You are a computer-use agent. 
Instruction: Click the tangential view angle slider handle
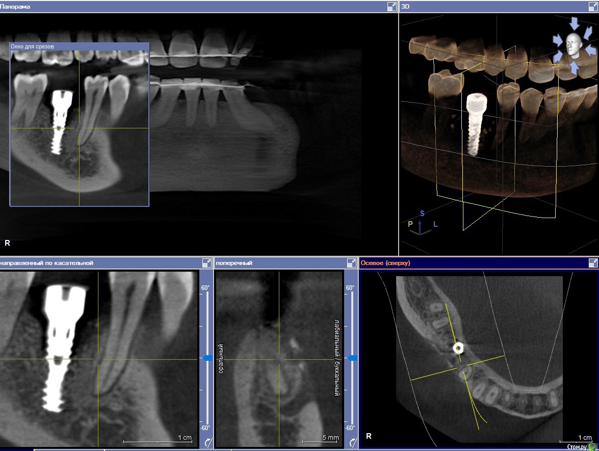click(x=207, y=358)
